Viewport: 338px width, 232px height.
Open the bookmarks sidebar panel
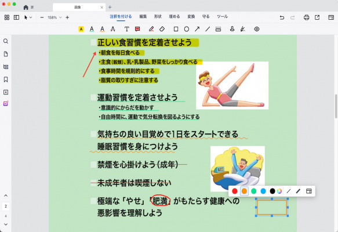pos(6,79)
